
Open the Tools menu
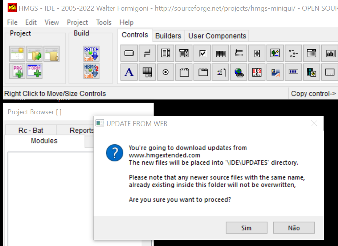tap(104, 22)
